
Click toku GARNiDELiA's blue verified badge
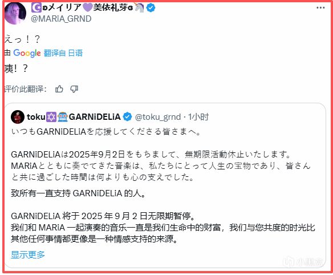[127, 117]
